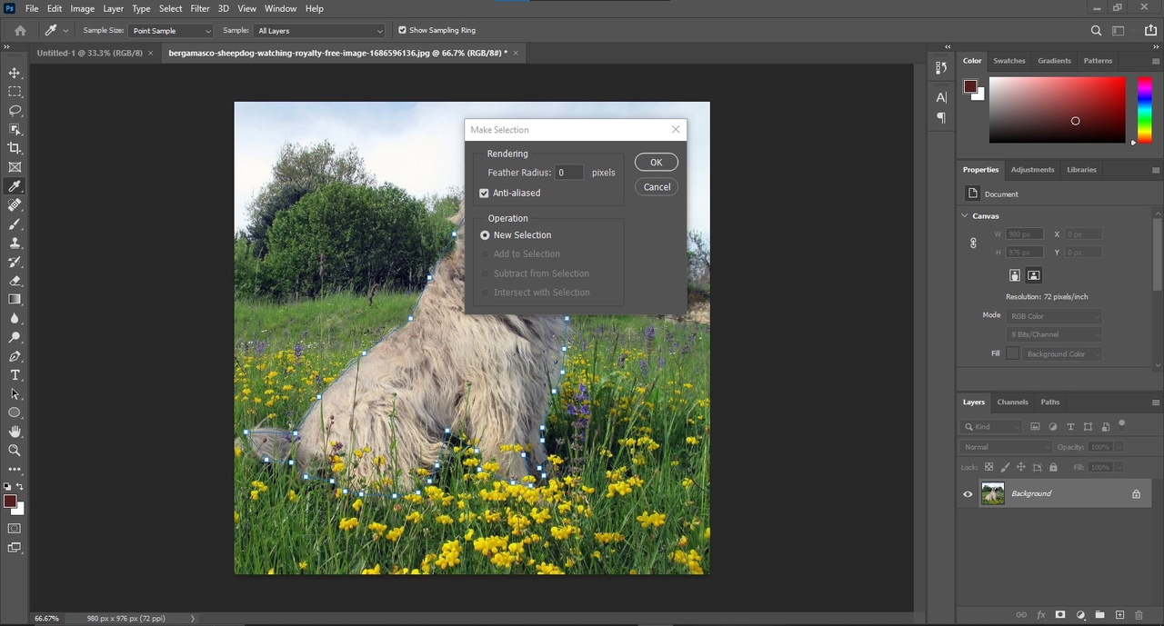Click the Feather Radius input field
This screenshot has width=1164, height=626.
point(569,173)
